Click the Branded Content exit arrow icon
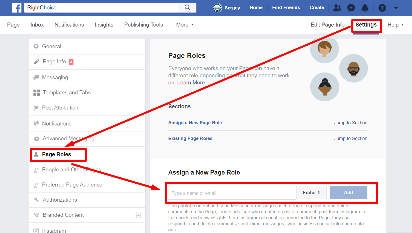The height and width of the screenshot is (233, 412). coord(138,215)
